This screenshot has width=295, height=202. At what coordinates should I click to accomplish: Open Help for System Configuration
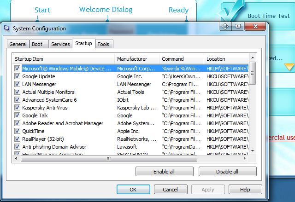245,190
